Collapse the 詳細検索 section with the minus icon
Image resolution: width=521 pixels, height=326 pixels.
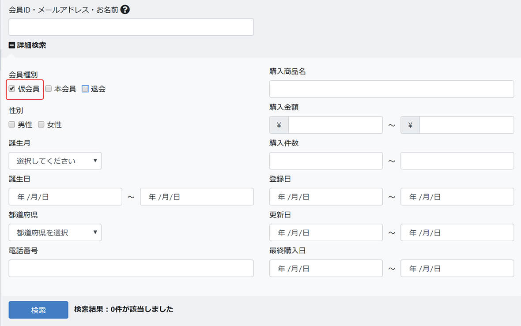(x=11, y=45)
